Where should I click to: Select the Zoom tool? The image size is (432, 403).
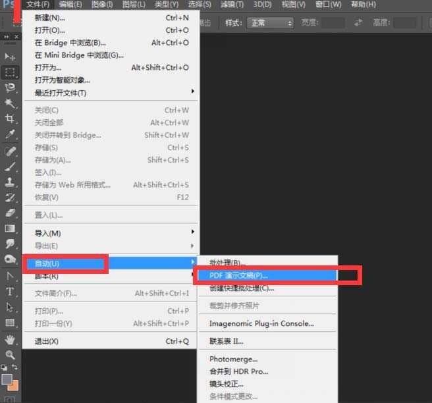tap(10, 355)
